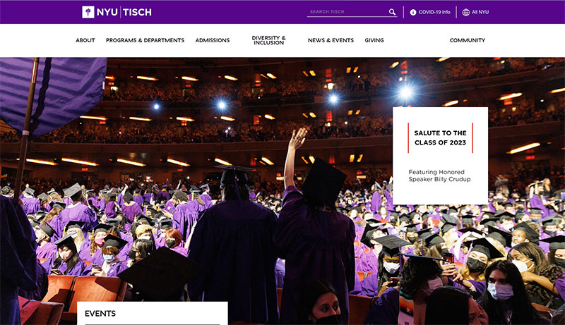Click the search magnifier icon
Image resolution: width=565 pixels, height=325 pixels.
coord(392,12)
